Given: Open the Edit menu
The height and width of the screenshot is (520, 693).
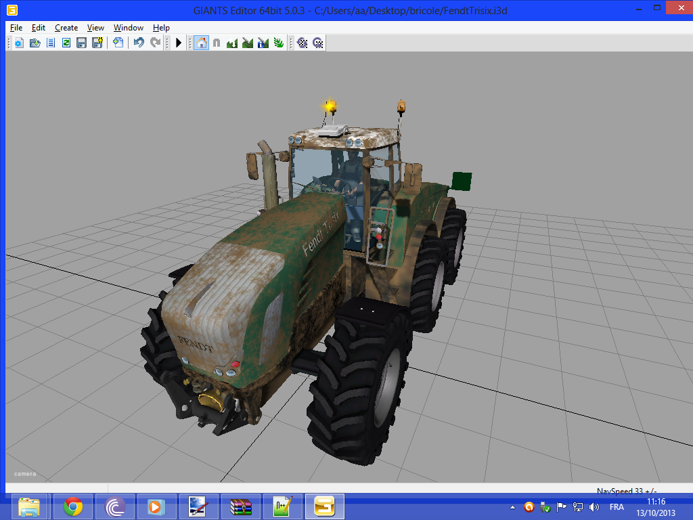Looking at the screenshot, I should pos(39,28).
